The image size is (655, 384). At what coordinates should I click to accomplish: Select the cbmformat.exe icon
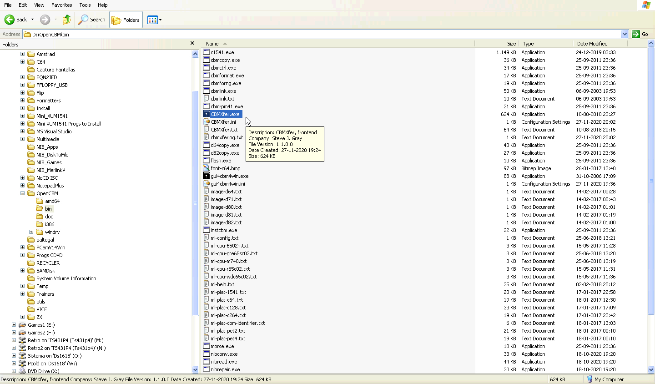(x=207, y=76)
